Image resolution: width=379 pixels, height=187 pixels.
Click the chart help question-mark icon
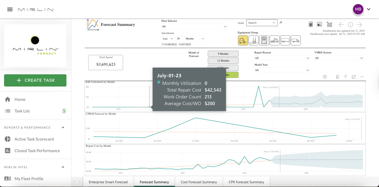coord(325,77)
